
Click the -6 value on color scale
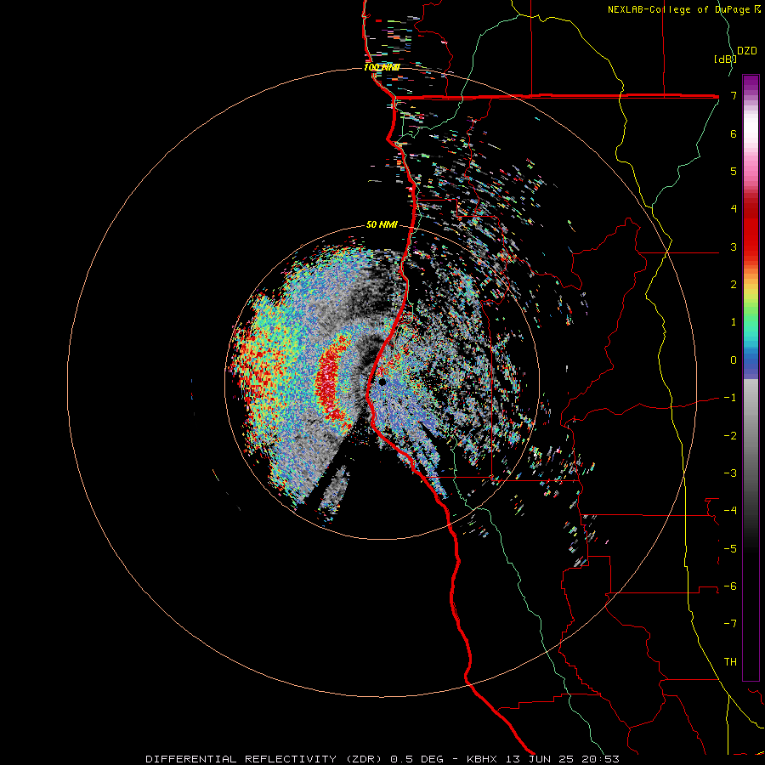730,586
